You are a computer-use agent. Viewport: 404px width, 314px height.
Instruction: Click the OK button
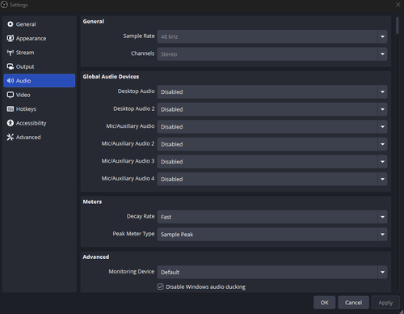click(x=324, y=303)
